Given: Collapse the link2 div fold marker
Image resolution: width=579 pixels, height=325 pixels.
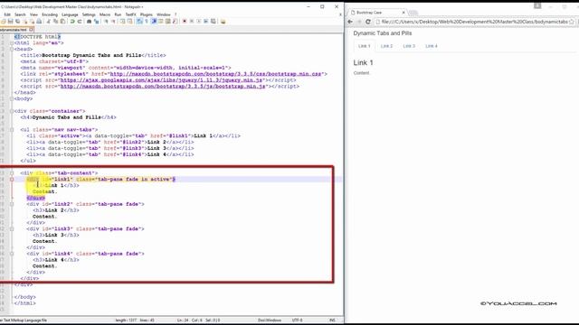Looking at the screenshot, I should [x=12, y=204].
